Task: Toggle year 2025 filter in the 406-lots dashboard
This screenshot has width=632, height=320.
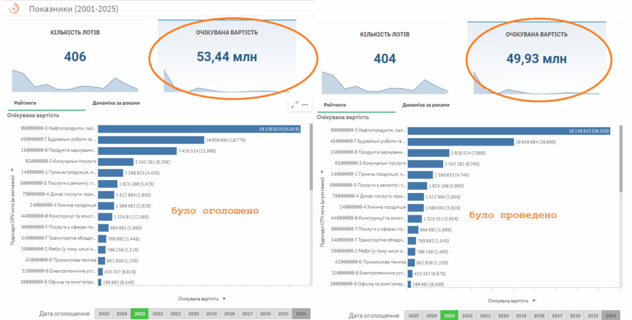Action: coord(103,313)
